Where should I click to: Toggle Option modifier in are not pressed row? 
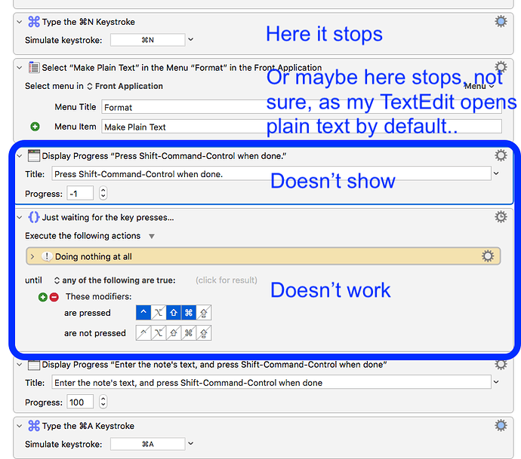(x=159, y=333)
